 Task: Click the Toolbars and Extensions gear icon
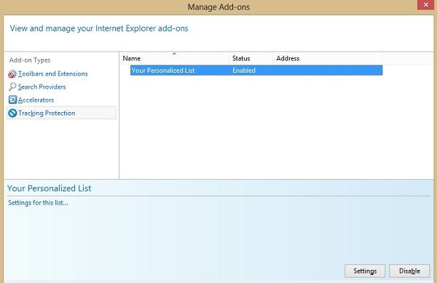12,73
